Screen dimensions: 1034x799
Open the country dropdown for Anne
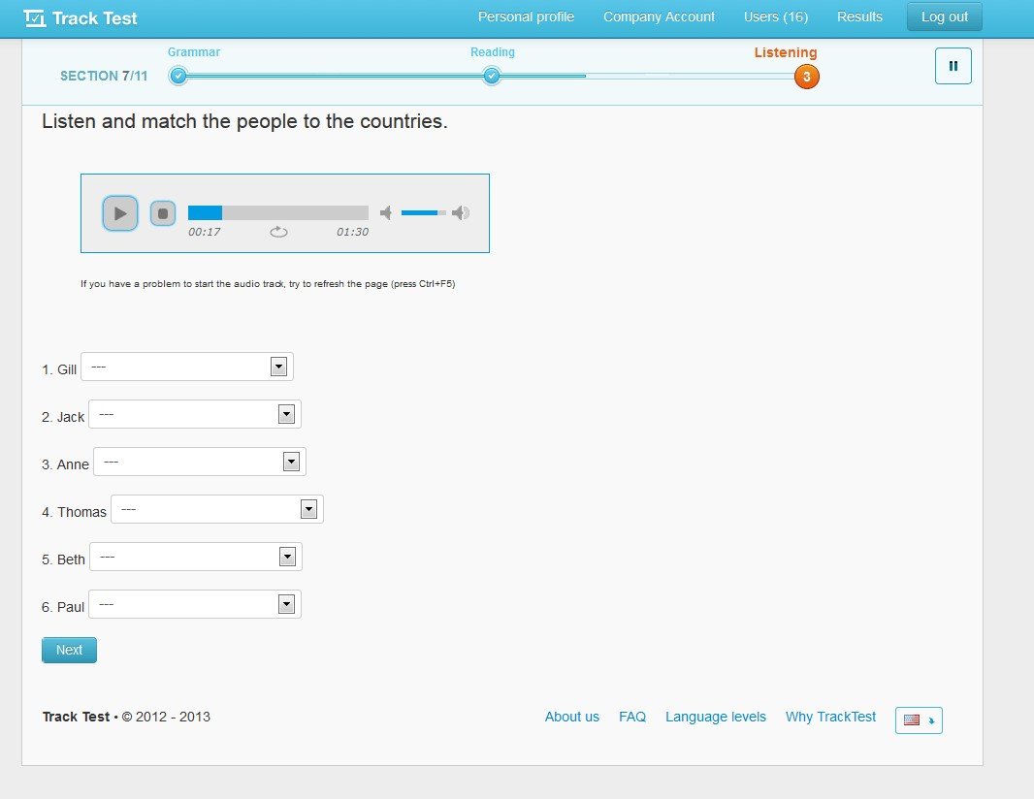200,462
